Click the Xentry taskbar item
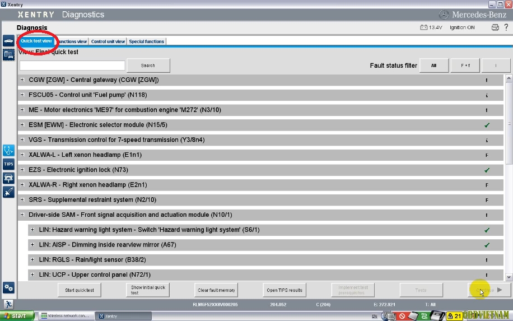513x321 pixels. pos(124,316)
